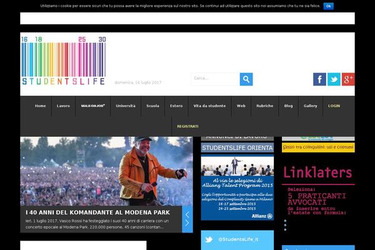Click the REGISTRATI link

coord(187,126)
